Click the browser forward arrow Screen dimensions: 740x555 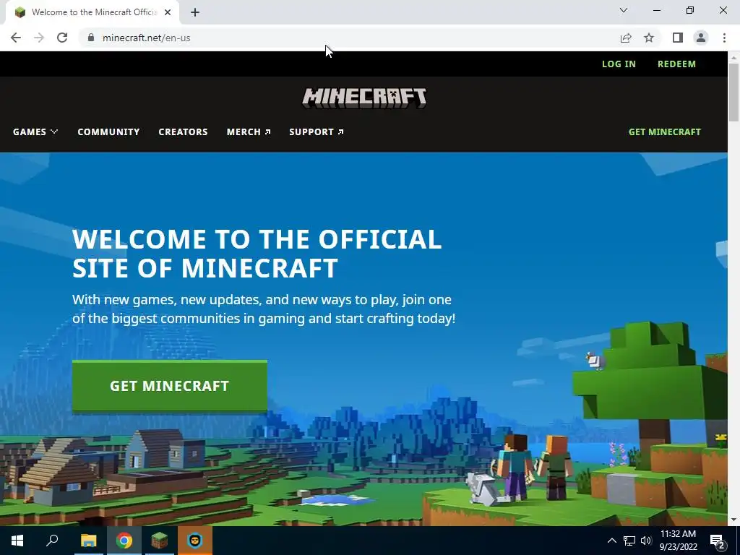tap(39, 38)
